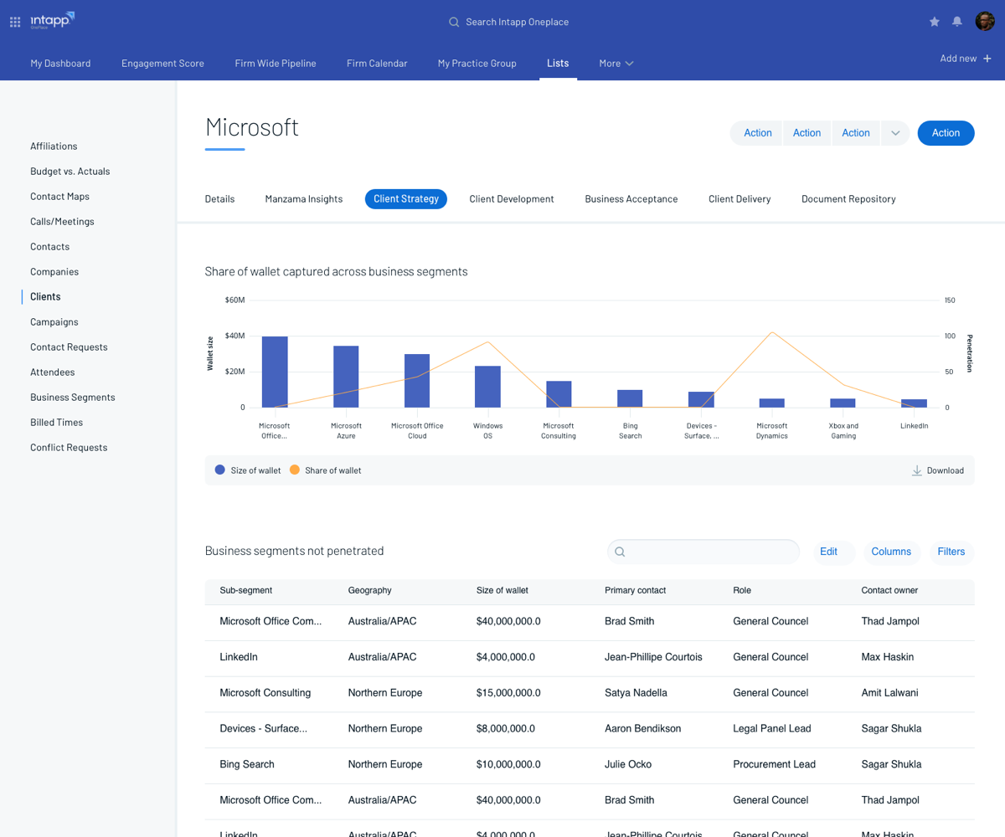Switch to Details sub-tab
Screen dimensions: 1005x837
219,199
